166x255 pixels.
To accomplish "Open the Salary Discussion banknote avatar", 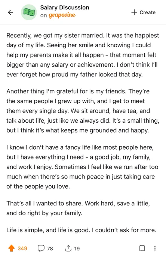I will point(29,12).
